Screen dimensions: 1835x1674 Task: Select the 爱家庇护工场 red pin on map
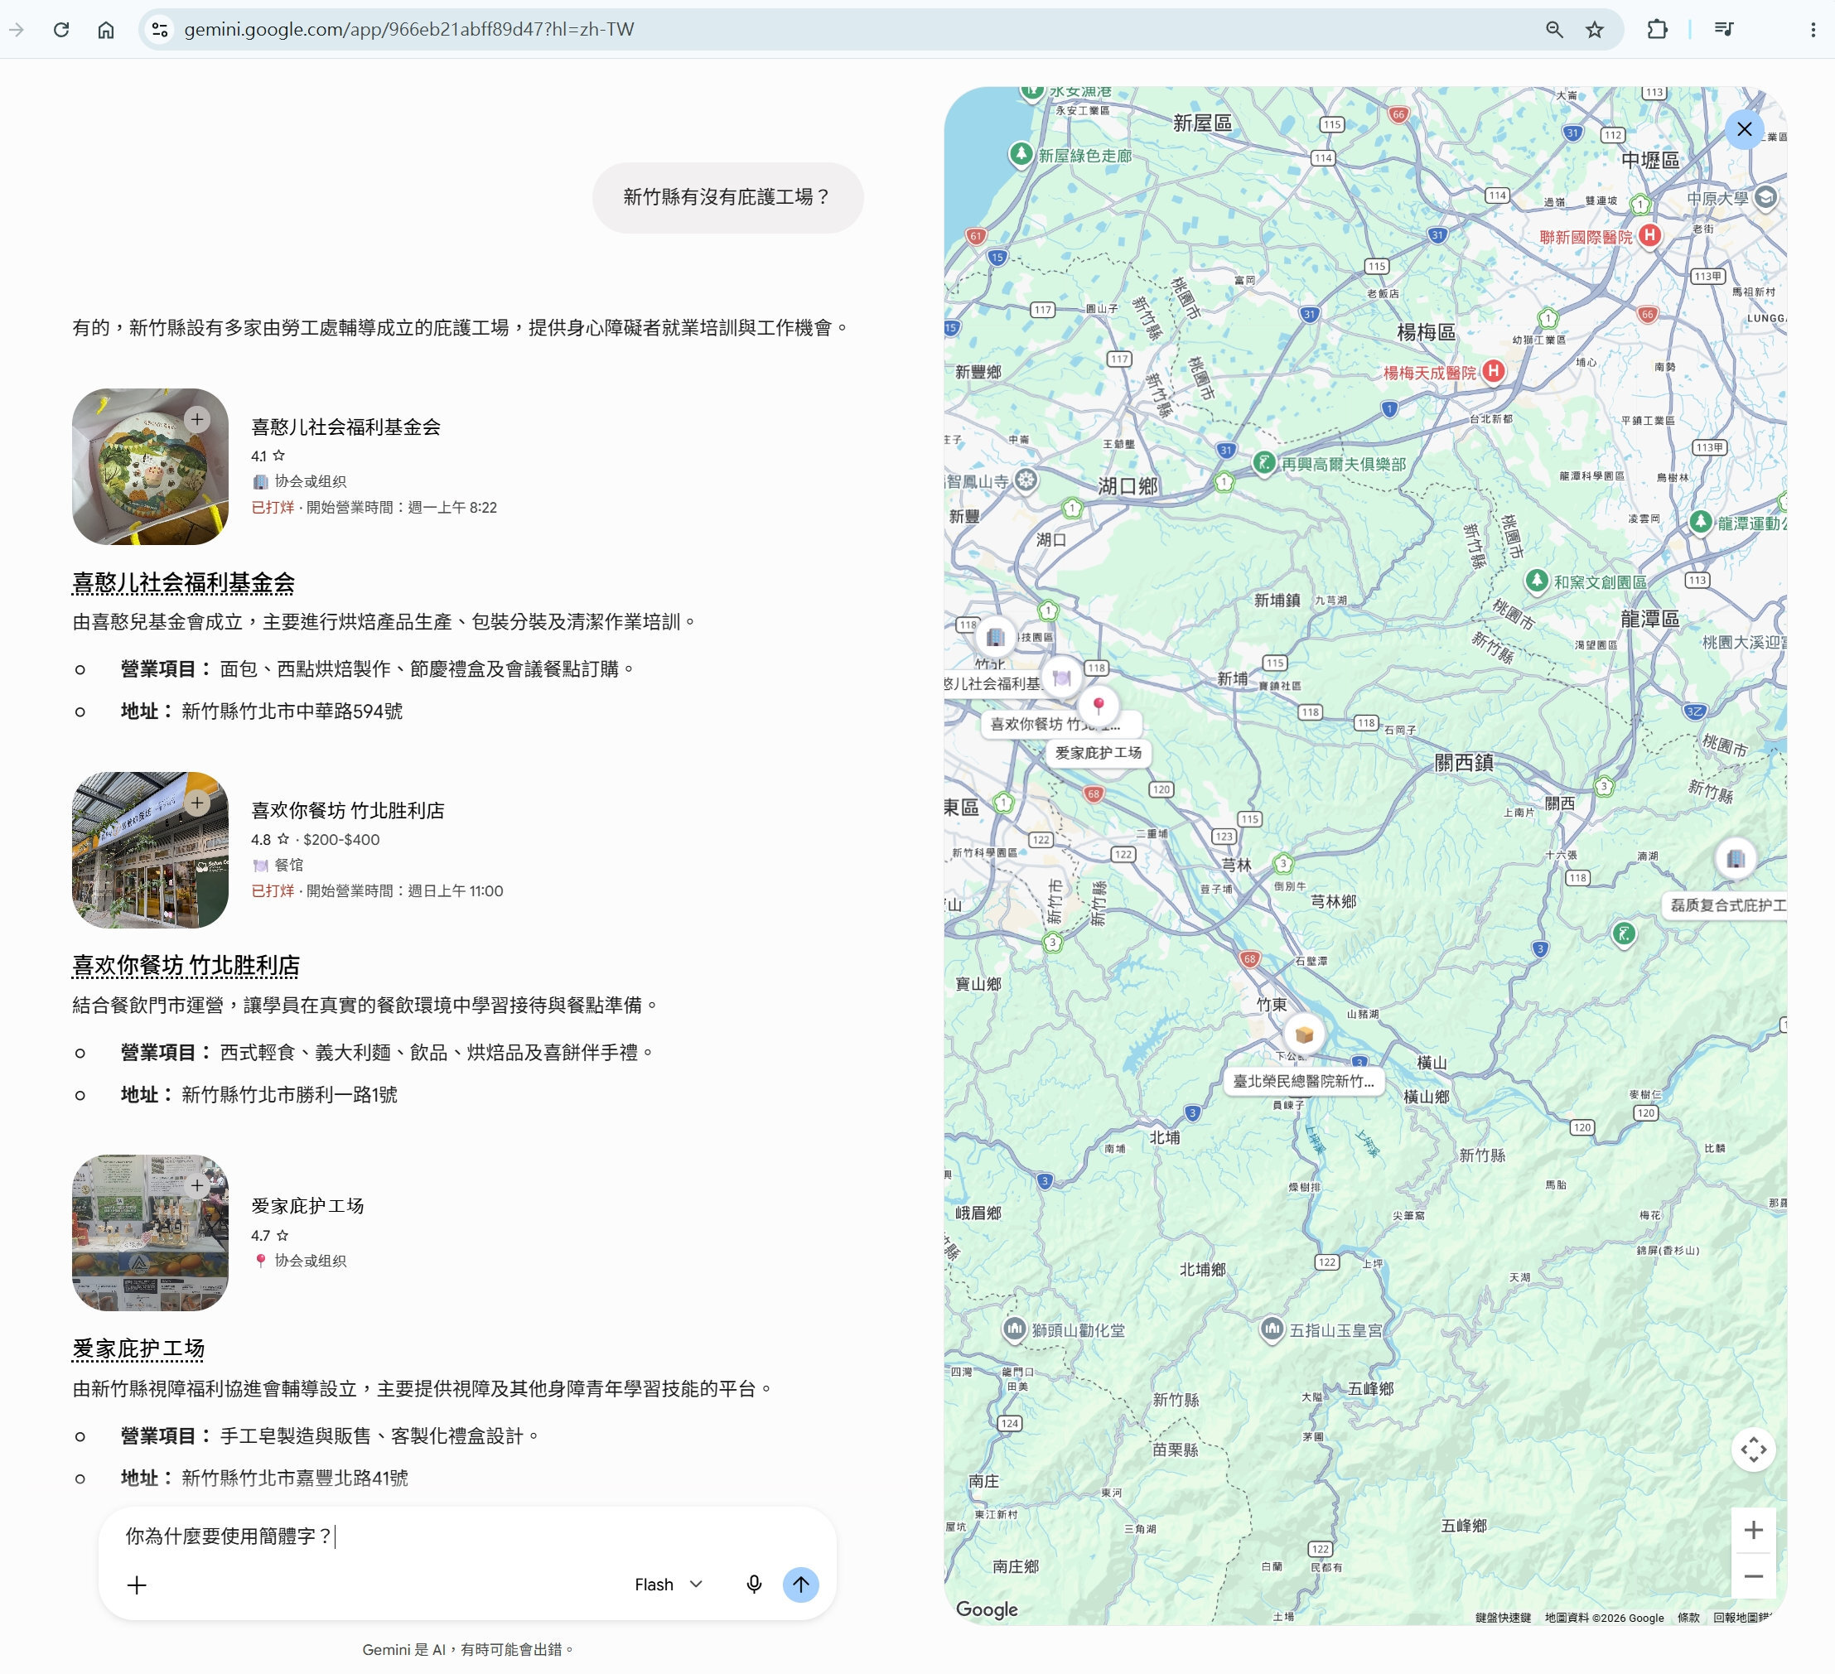coord(1099,706)
